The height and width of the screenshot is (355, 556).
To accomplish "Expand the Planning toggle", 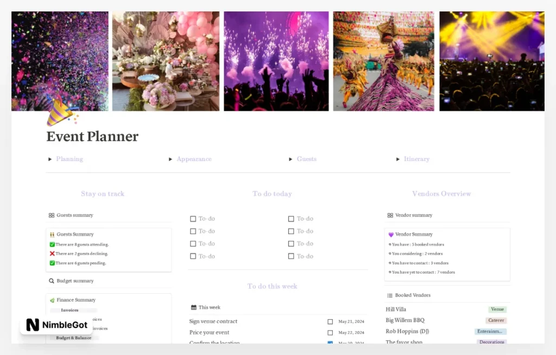I will click(50, 159).
